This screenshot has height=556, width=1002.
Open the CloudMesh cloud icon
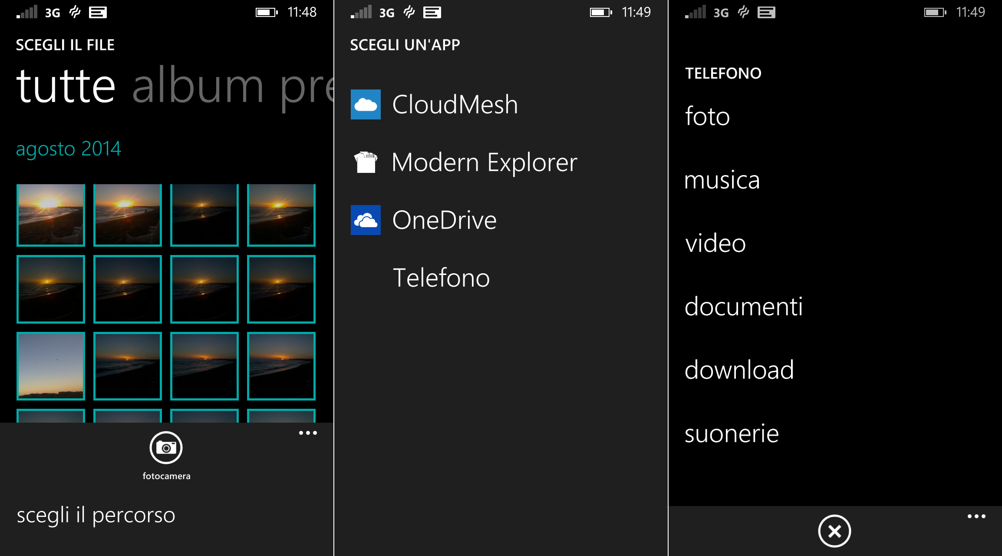tap(366, 104)
